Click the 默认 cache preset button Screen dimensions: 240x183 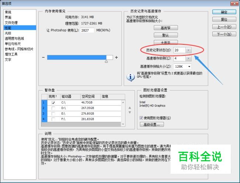(x=166, y=35)
